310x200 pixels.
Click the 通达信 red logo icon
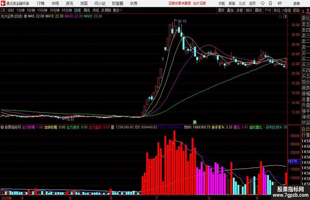(3, 3)
